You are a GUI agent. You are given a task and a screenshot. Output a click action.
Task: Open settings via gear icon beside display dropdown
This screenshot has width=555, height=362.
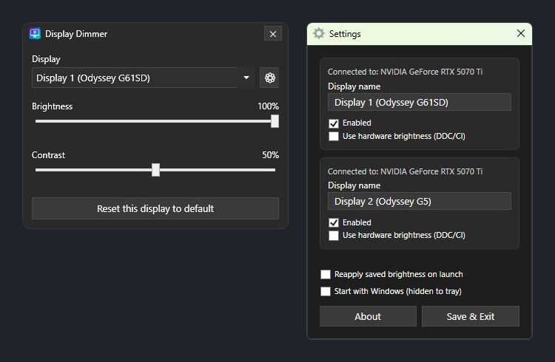[x=269, y=78]
